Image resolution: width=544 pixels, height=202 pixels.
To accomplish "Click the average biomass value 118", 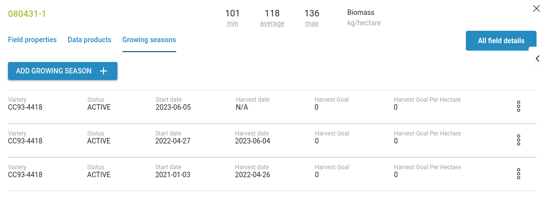I will point(272,13).
